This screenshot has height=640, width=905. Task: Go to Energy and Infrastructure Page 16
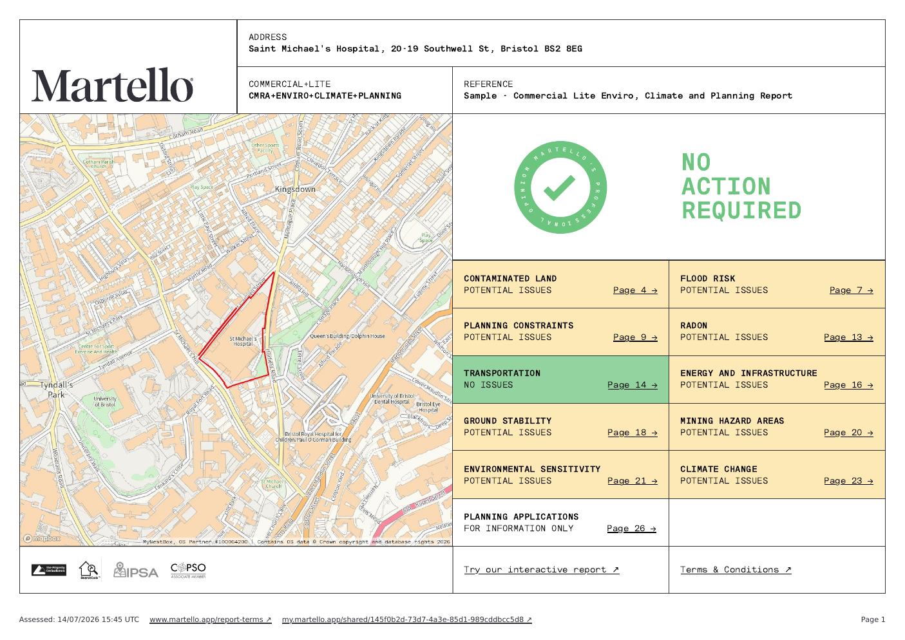tap(848, 385)
